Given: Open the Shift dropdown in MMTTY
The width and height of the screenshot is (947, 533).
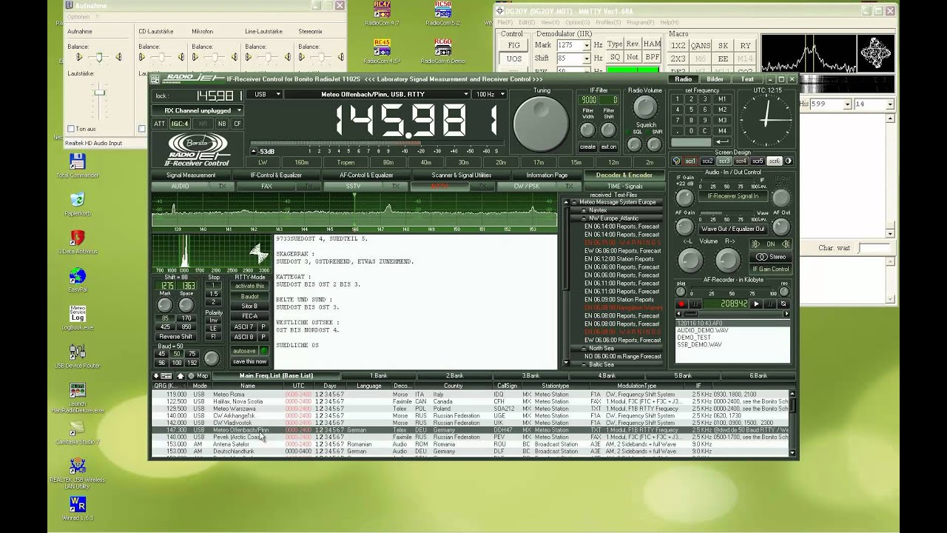Looking at the screenshot, I should (x=586, y=58).
